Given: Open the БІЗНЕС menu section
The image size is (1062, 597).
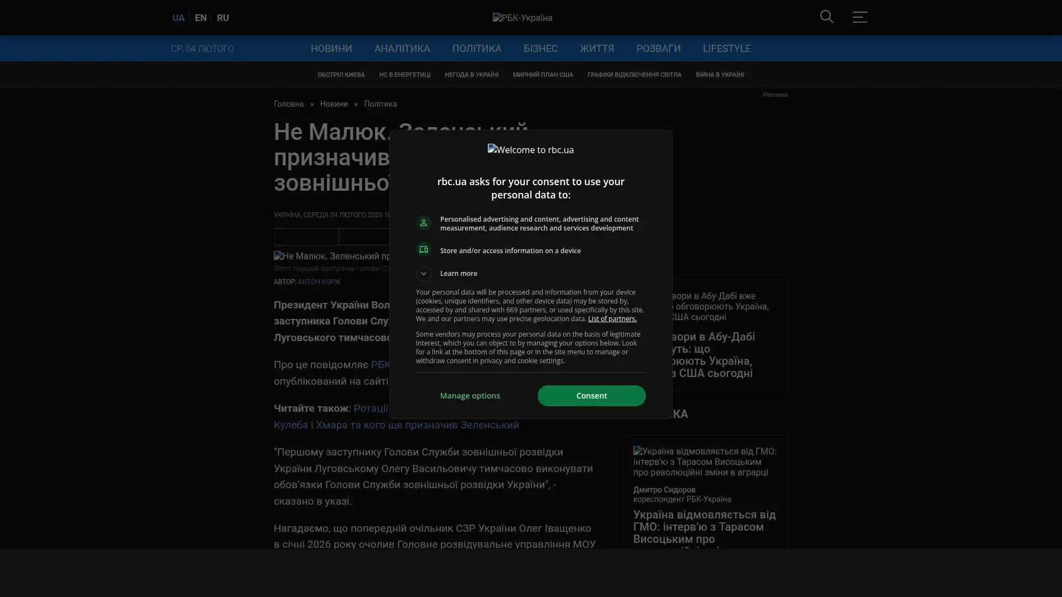Looking at the screenshot, I should coord(540,49).
